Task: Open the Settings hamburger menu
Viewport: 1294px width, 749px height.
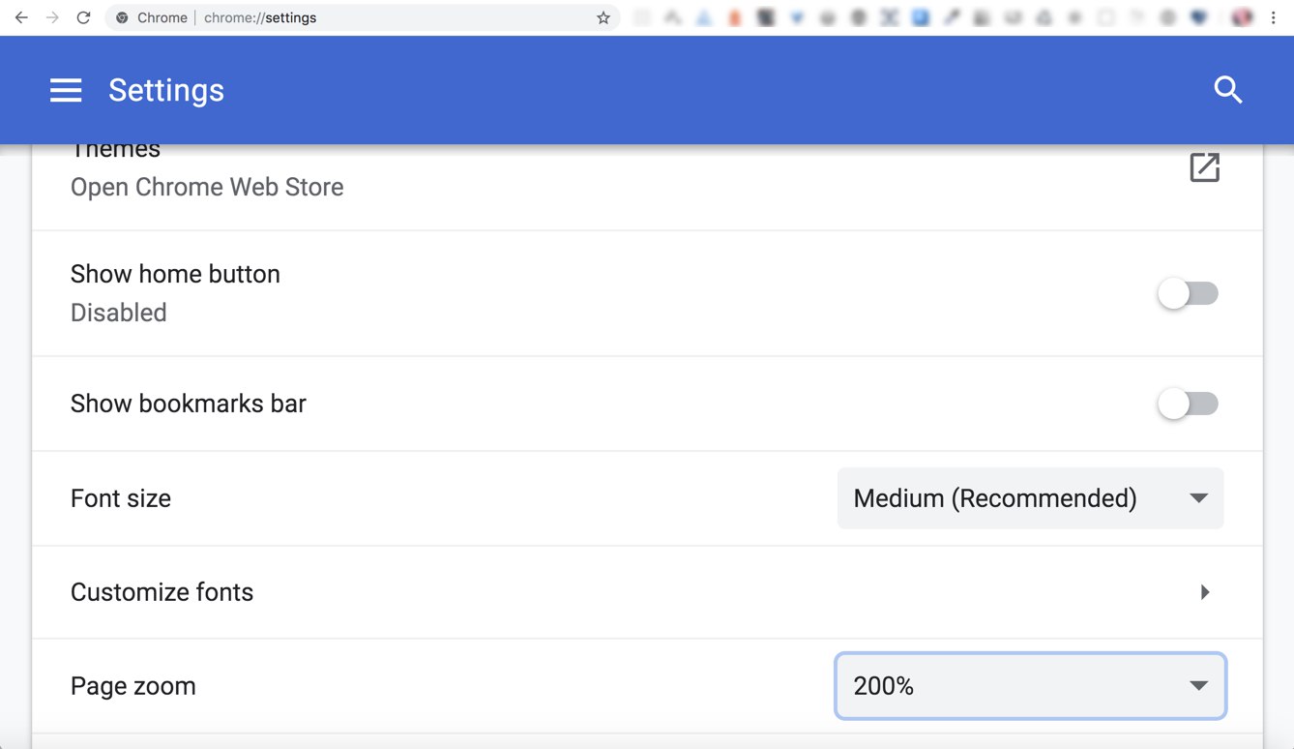Action: click(66, 90)
